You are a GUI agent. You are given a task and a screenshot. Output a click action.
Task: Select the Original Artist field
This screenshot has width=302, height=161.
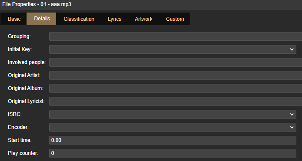176,75
